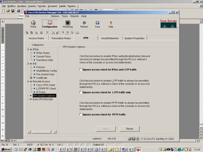Collapse the IPSec tree node

pos(28,49)
